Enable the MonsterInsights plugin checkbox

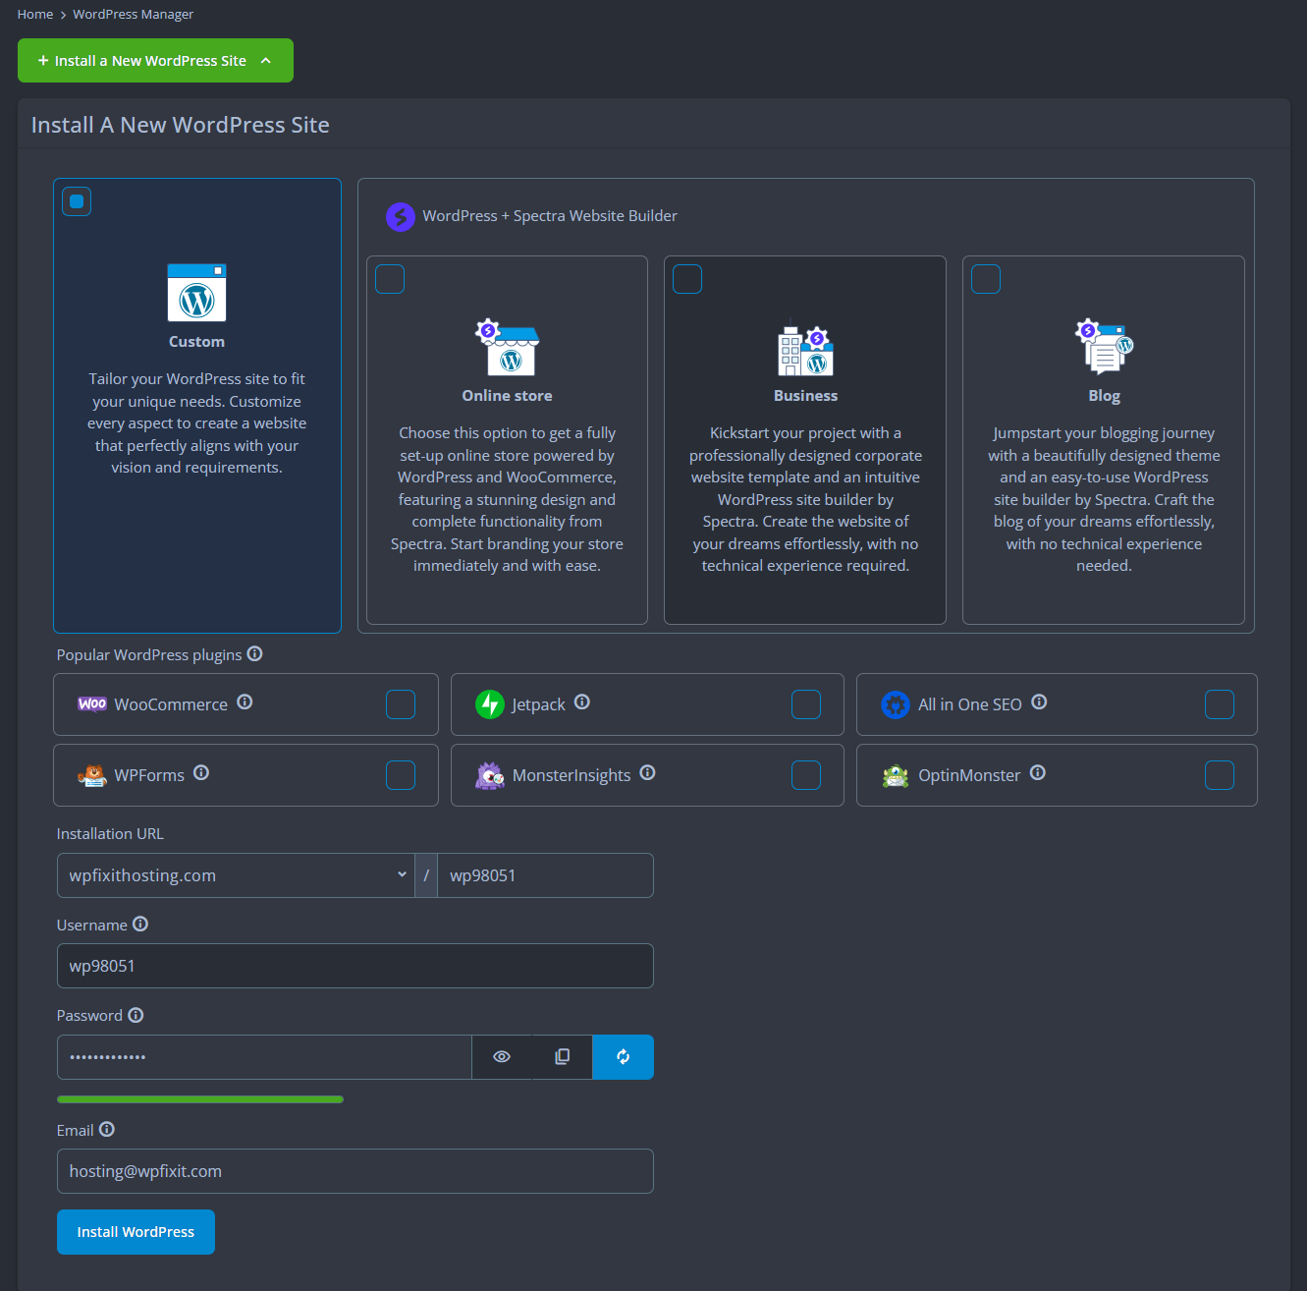point(806,775)
